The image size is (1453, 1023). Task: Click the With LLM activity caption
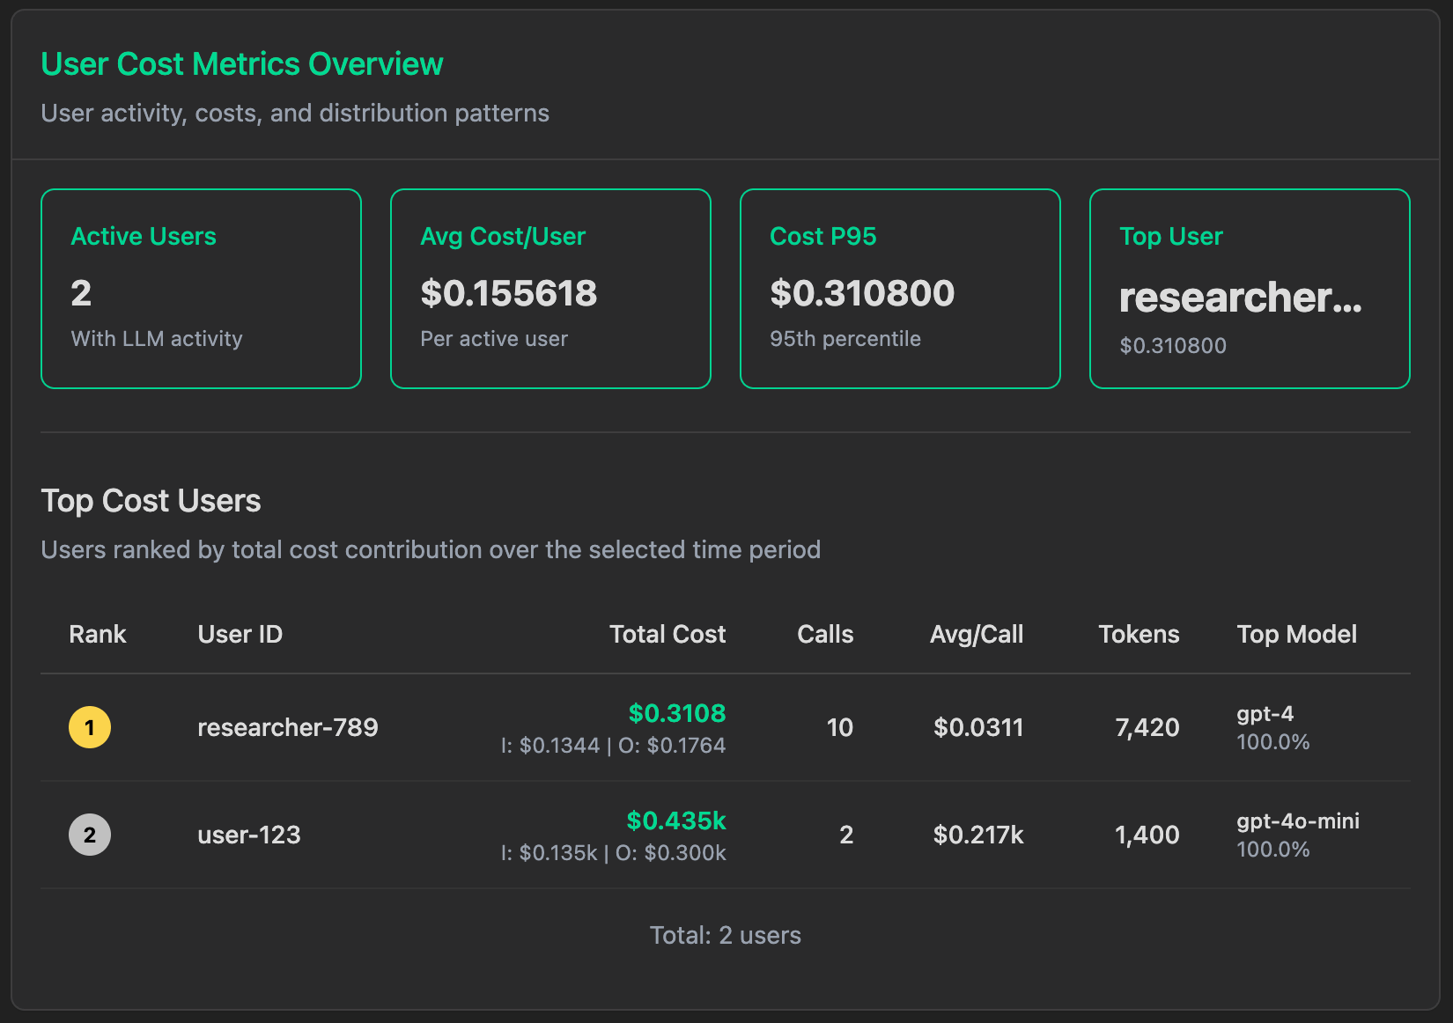pos(157,339)
